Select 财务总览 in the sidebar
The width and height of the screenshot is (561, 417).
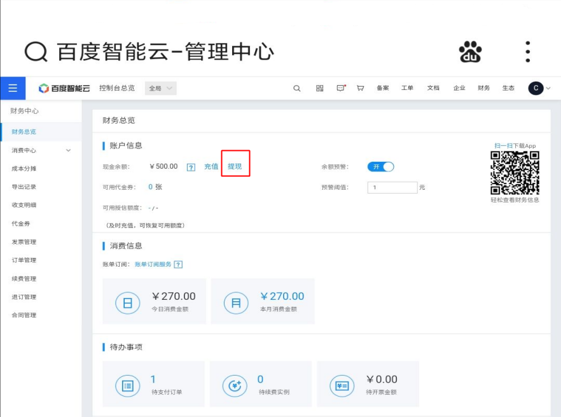click(x=24, y=132)
